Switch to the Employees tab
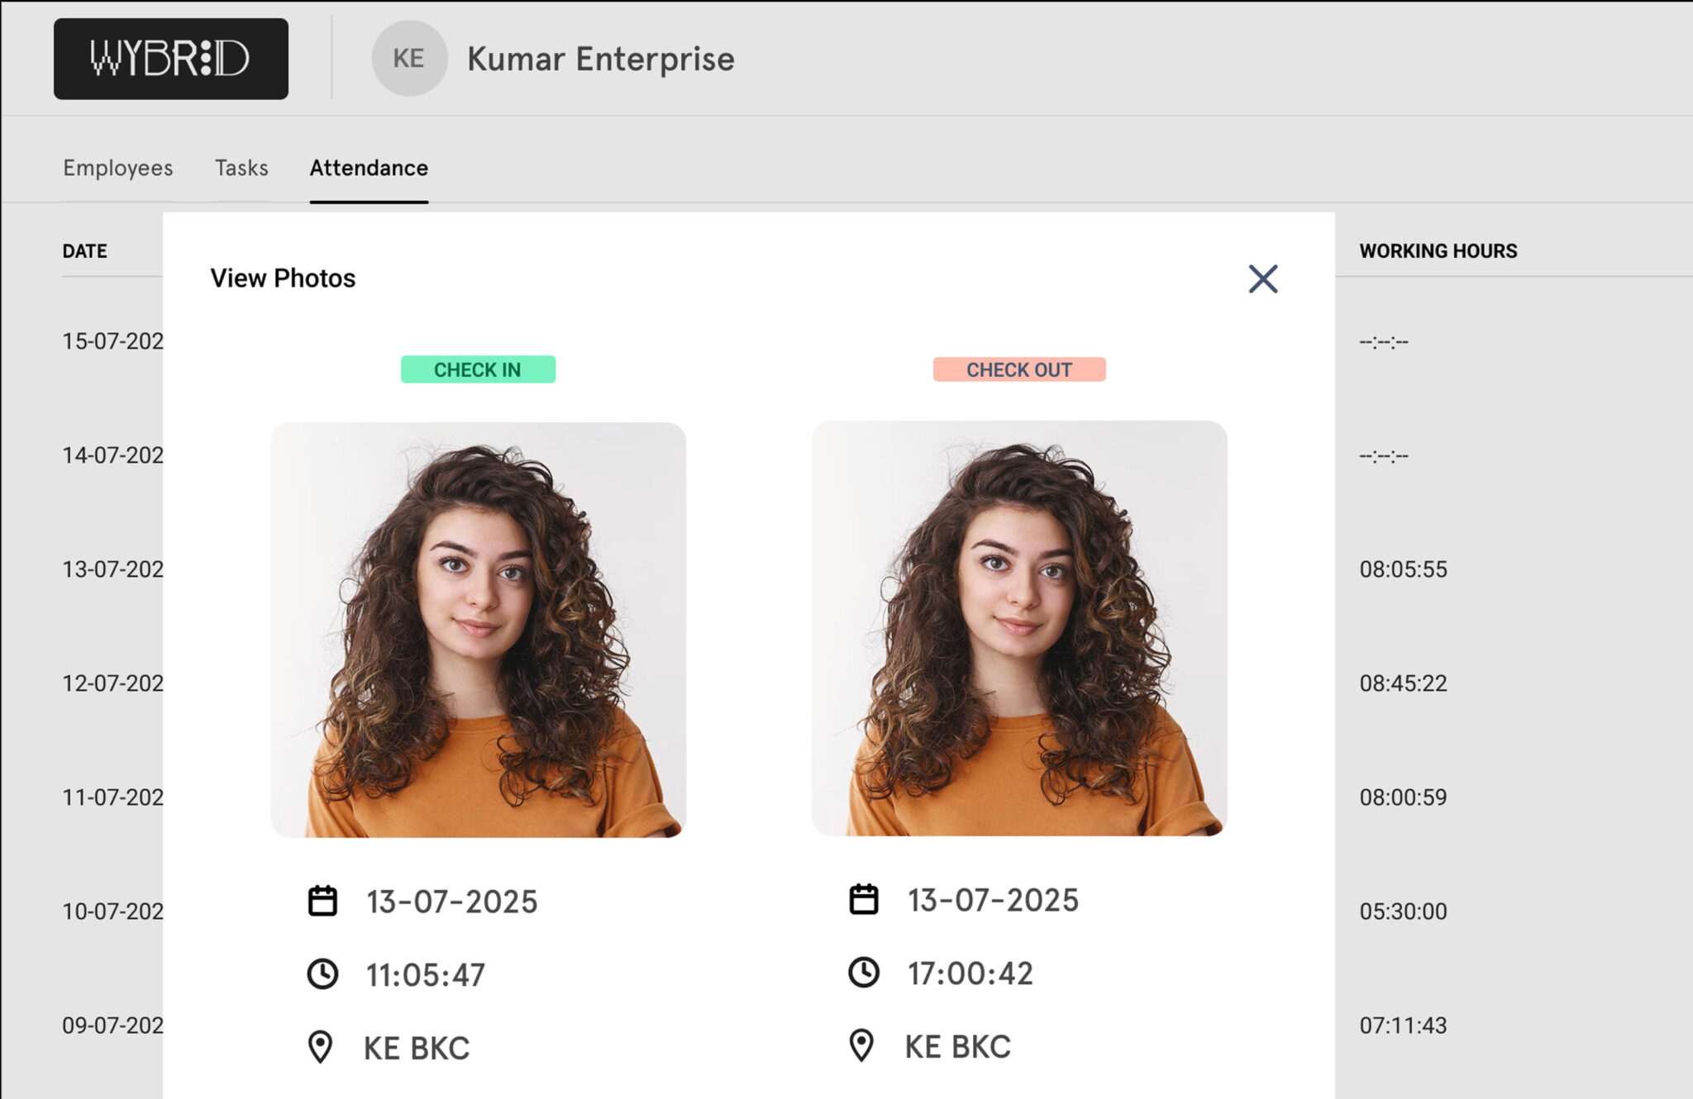 [117, 168]
